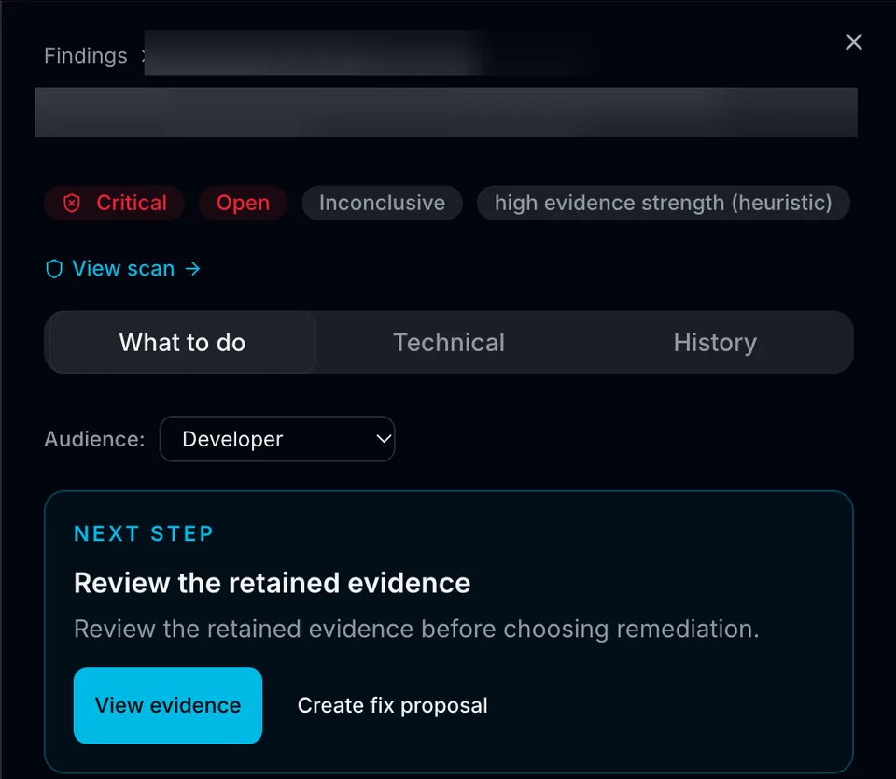Click the red shield icon in Critical badge
Viewport: 896px width, 779px height.
coord(72,203)
